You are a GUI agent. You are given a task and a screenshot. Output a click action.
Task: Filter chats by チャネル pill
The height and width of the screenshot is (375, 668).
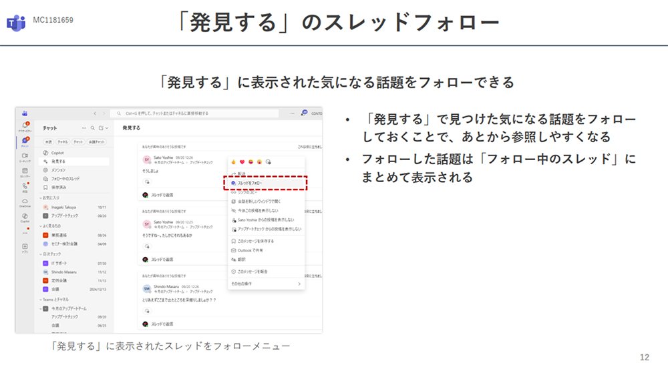[63, 141]
